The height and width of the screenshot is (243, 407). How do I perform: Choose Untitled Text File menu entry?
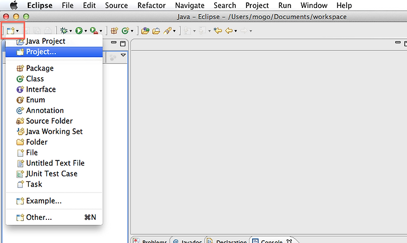tap(54, 163)
